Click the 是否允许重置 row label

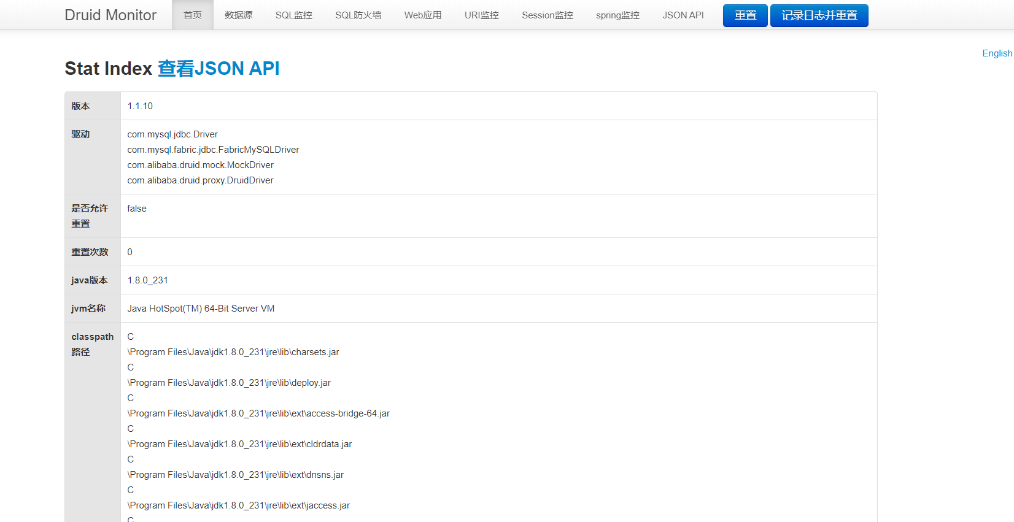pos(90,216)
